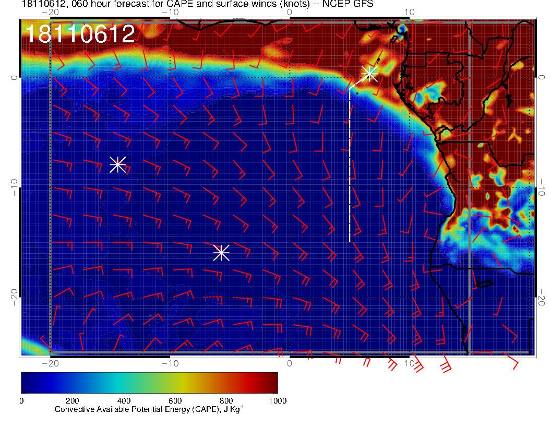
Task: Pick the dark red end of the CAPE colorbar
Action: point(271,383)
